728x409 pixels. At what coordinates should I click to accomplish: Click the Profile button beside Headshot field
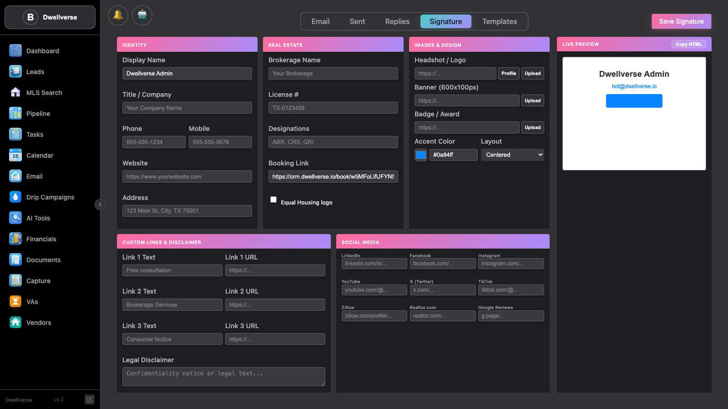pyautogui.click(x=509, y=74)
